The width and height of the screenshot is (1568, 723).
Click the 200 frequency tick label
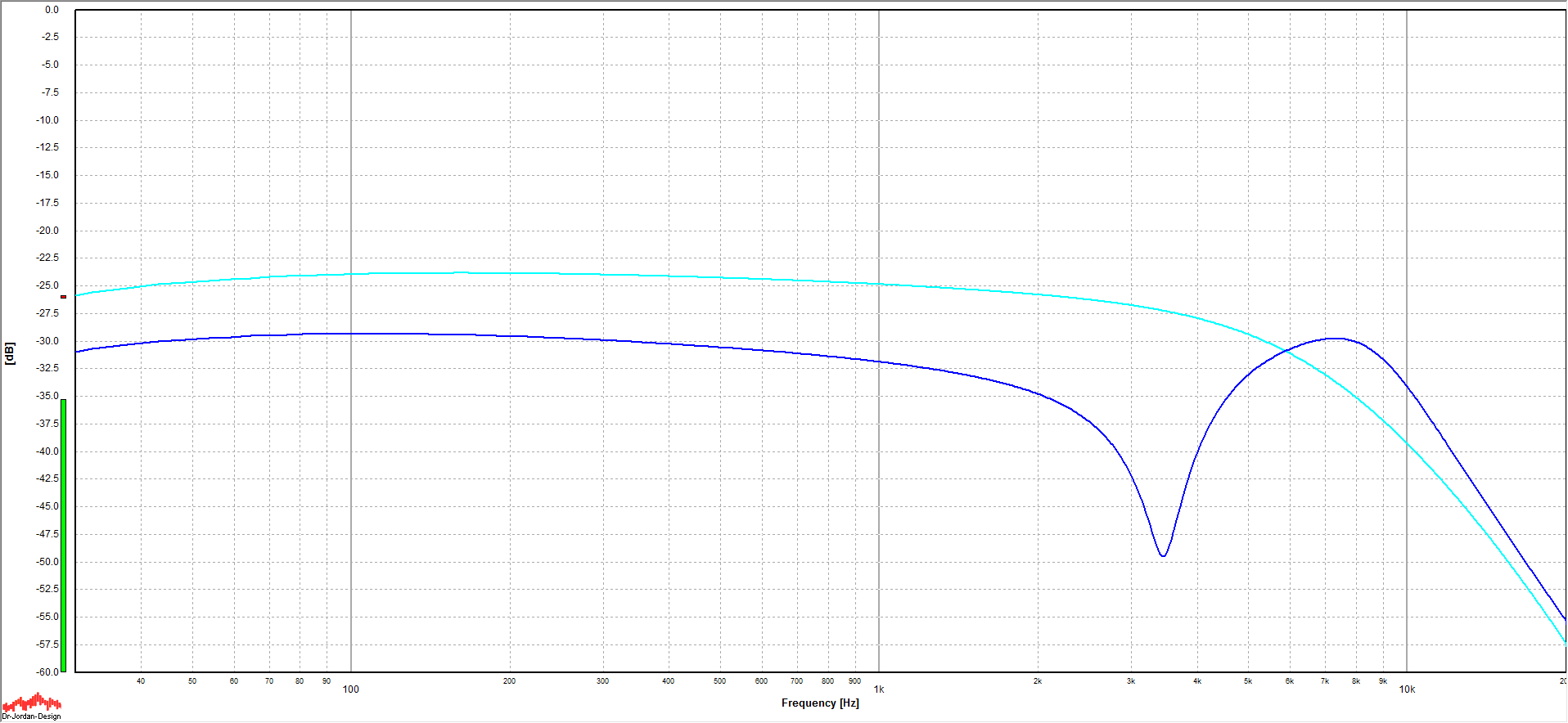point(509,681)
